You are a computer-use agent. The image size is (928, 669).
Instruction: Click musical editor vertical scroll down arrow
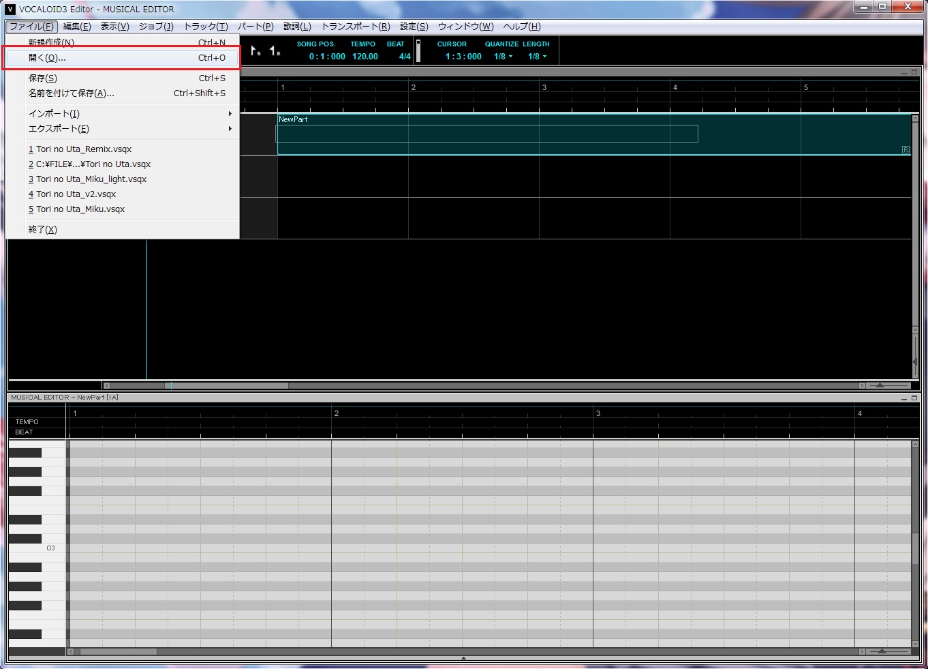915,643
